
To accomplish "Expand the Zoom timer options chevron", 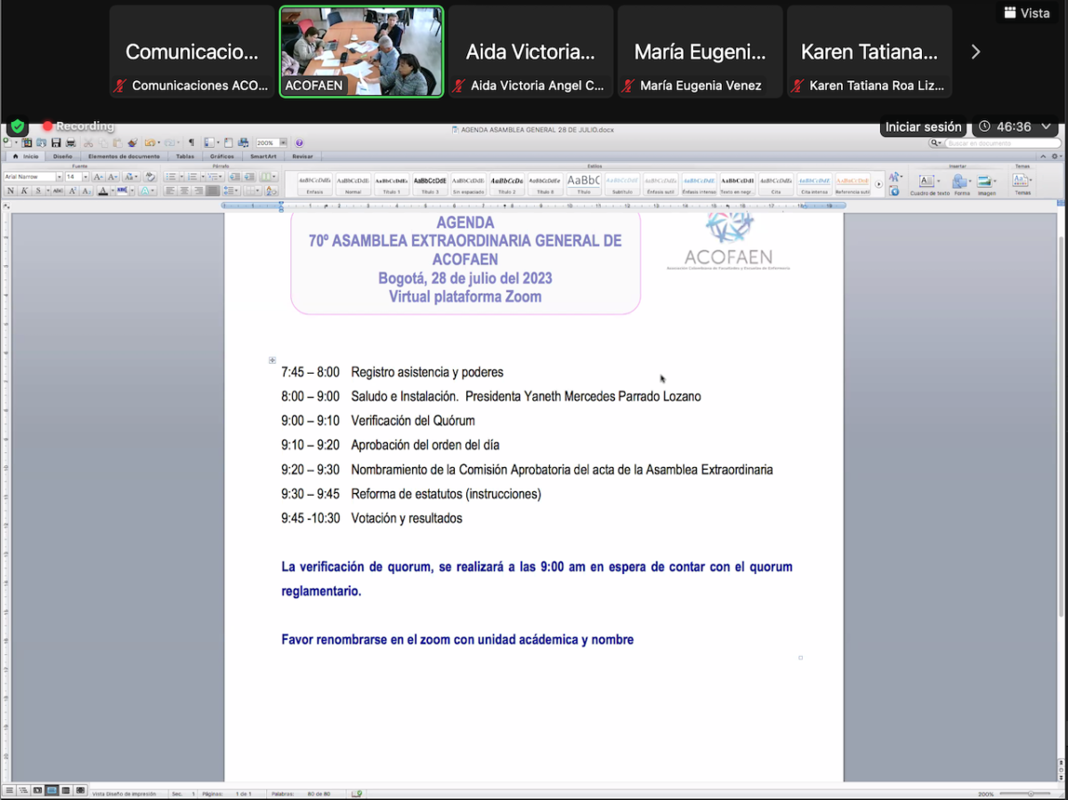I will (1046, 126).
